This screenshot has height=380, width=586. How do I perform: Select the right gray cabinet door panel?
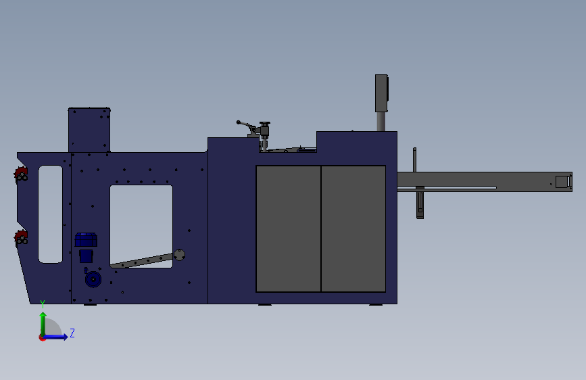353,229
